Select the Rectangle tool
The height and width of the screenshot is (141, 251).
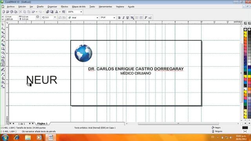[x=3, y=49]
